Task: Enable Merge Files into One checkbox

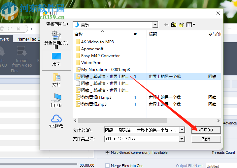Action: pyautogui.click(x=107, y=166)
